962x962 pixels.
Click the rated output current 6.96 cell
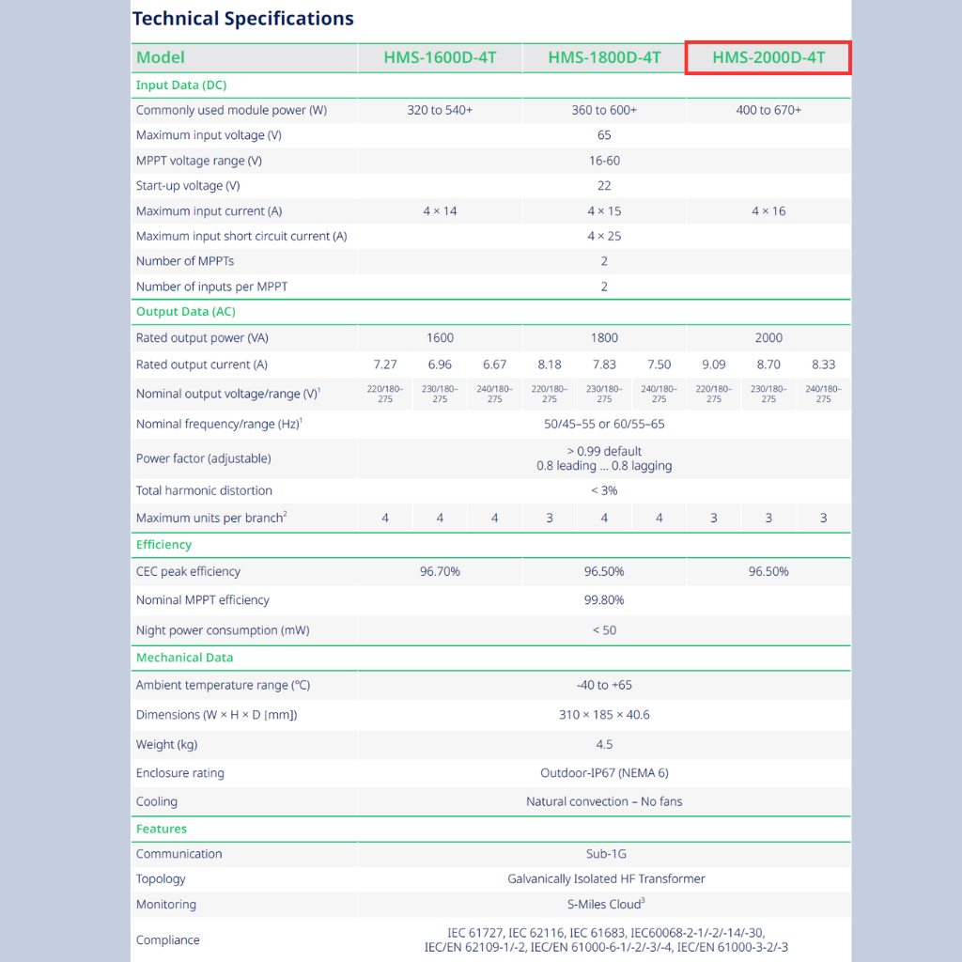click(440, 365)
